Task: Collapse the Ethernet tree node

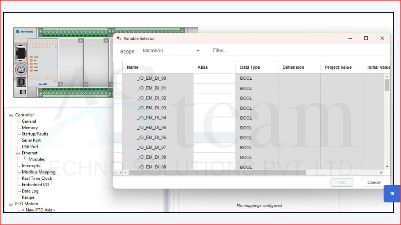Action: (x=18, y=153)
